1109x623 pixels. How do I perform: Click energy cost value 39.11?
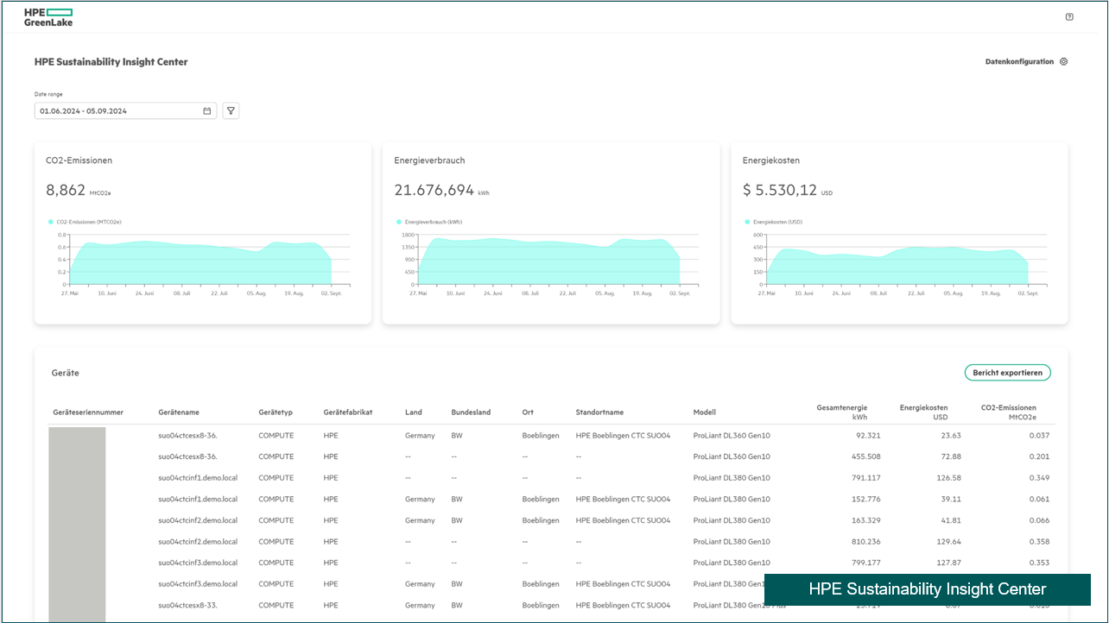(x=951, y=499)
